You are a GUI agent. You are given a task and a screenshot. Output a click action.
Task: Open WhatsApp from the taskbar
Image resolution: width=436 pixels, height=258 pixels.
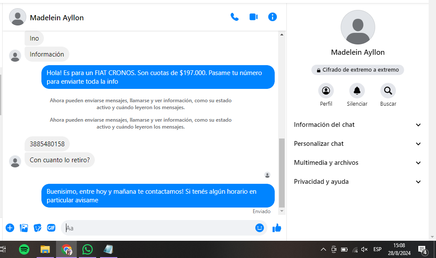pyautogui.click(x=88, y=249)
